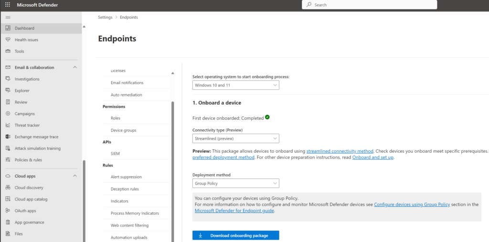Click the Threat tracker chart icon

tap(8, 125)
